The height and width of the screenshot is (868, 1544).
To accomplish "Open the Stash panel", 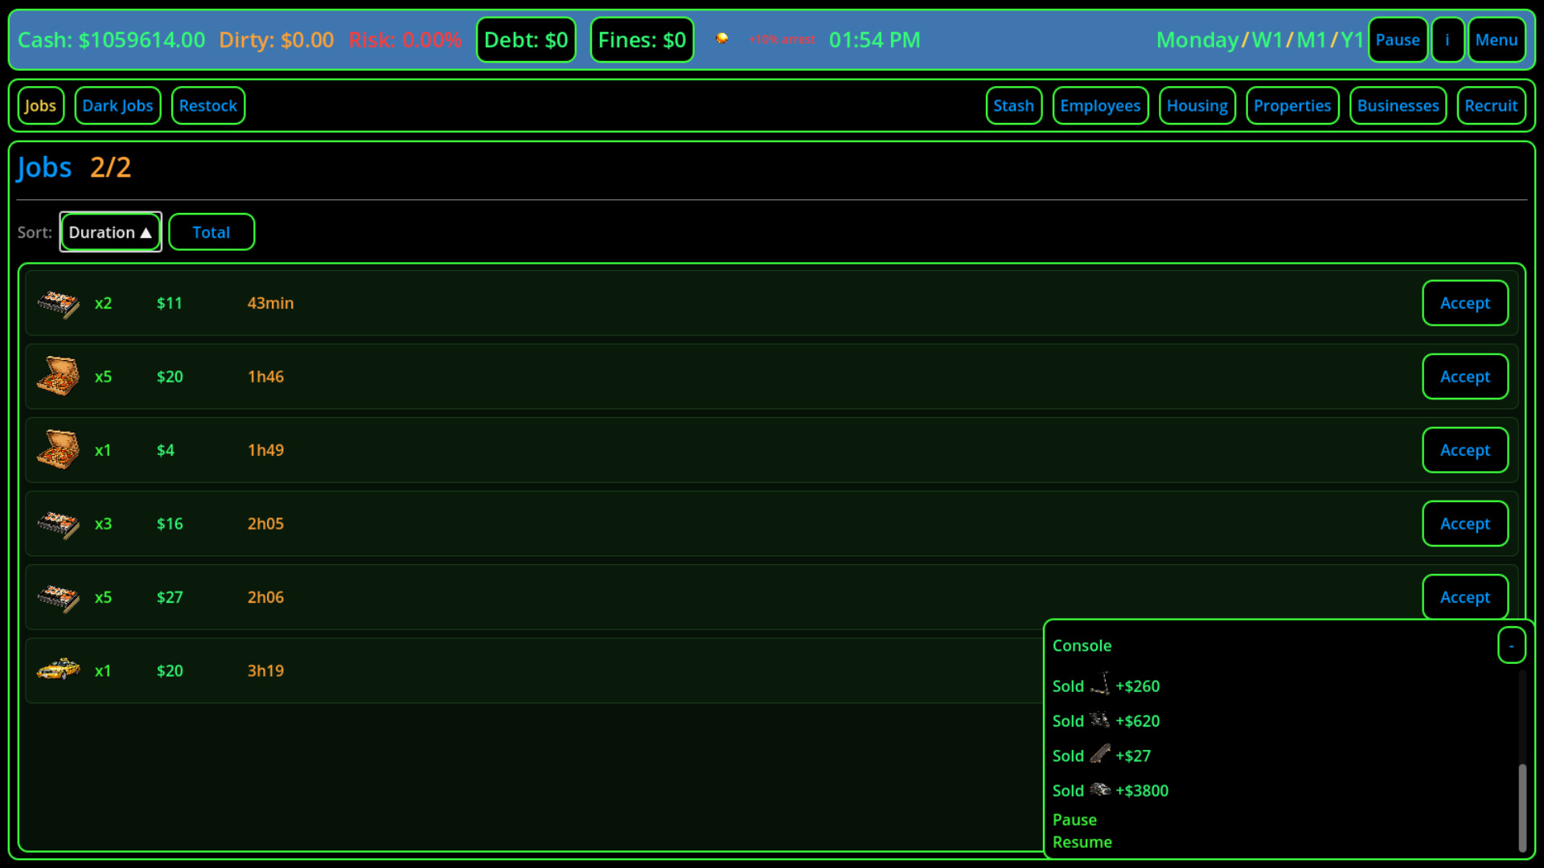I will pyautogui.click(x=1013, y=105).
